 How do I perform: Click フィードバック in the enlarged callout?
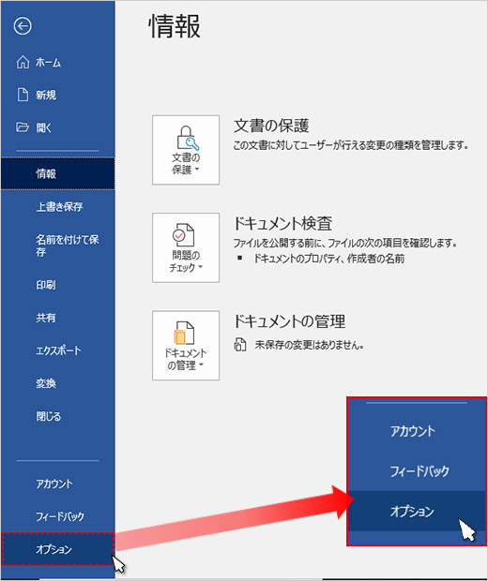click(x=417, y=471)
